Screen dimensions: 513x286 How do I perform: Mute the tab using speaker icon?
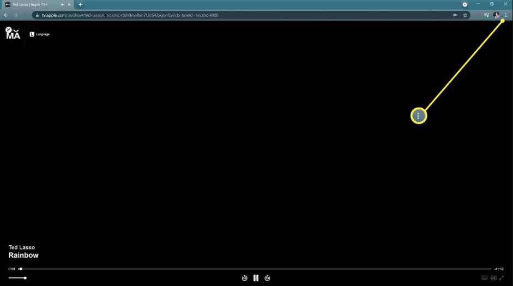62,4
